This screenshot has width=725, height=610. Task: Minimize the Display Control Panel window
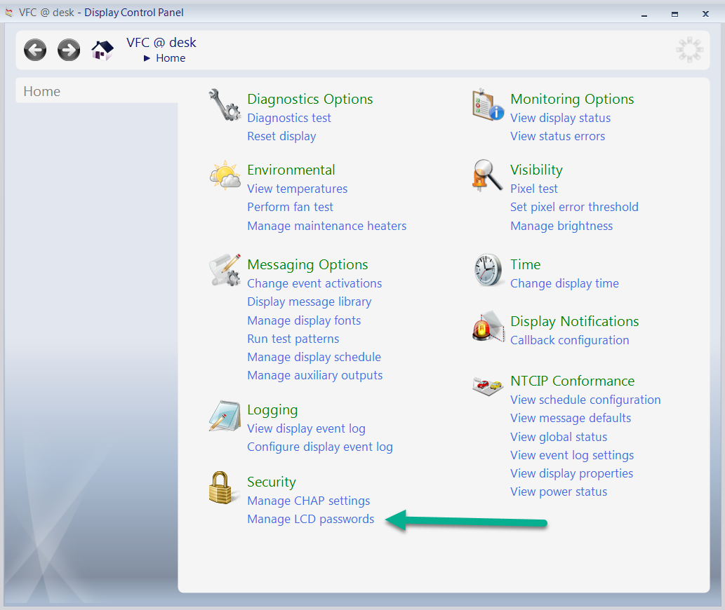[644, 13]
